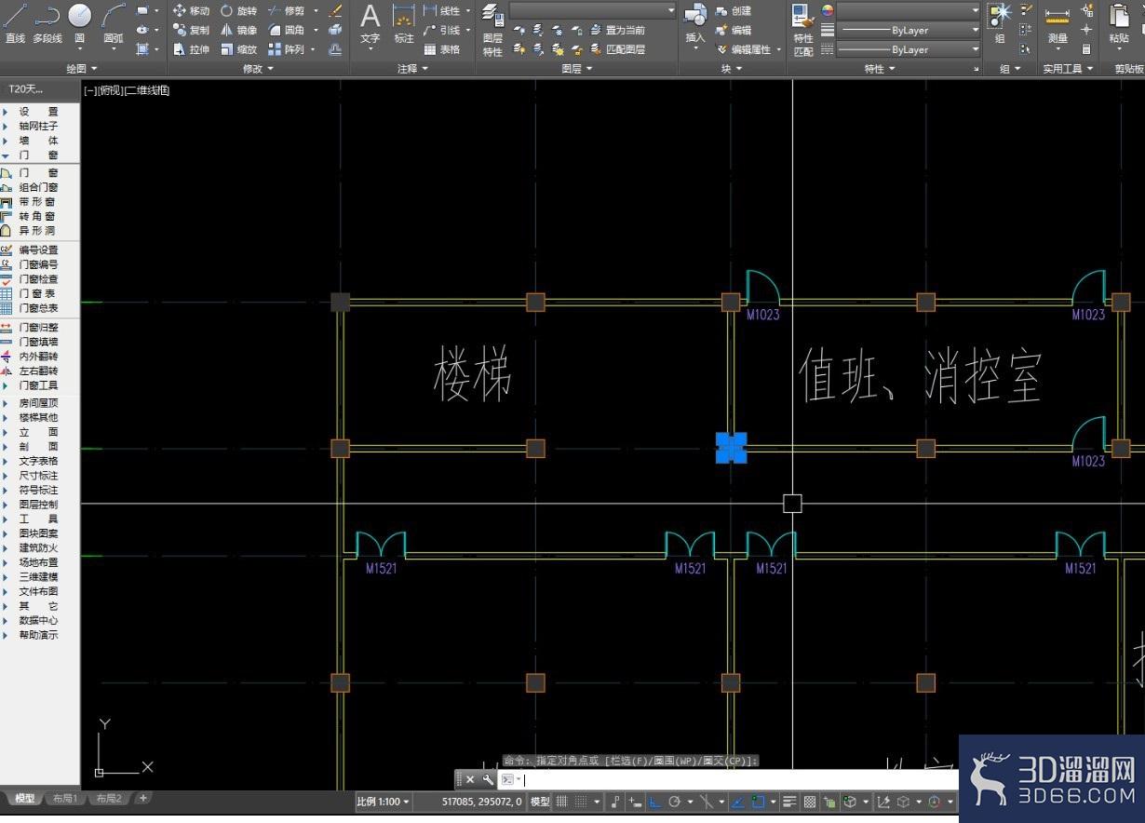Expand the 注释 annotation panel
Image resolution: width=1145 pixels, height=823 pixels.
point(412,69)
